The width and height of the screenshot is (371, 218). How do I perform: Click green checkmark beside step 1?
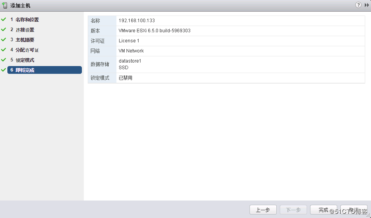tap(3, 19)
